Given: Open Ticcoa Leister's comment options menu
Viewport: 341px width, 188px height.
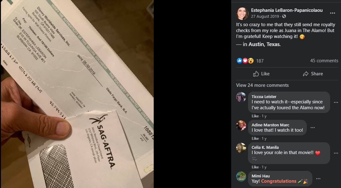Looking at the screenshot, I should click(336, 102).
